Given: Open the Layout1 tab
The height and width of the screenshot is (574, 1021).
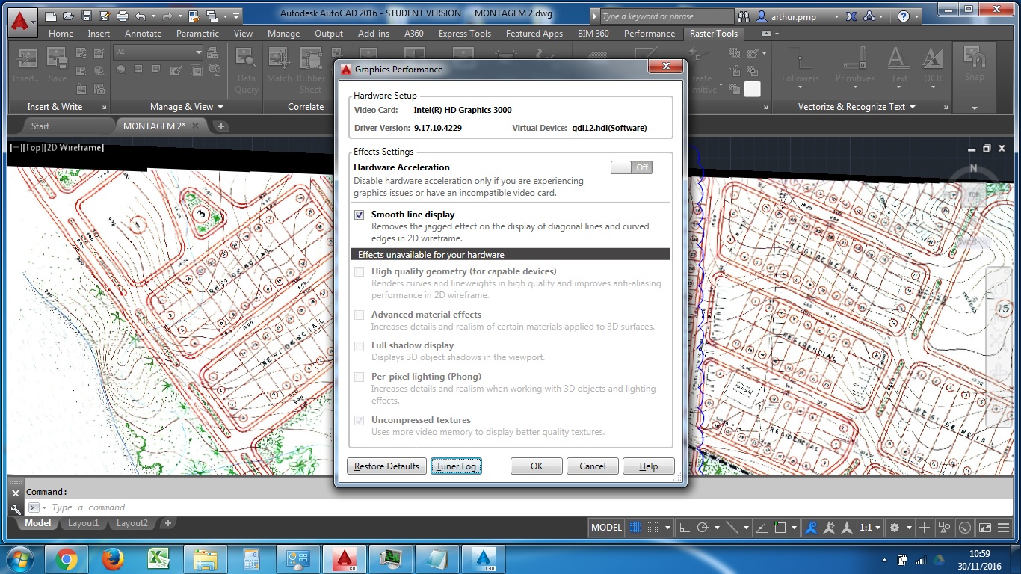Looking at the screenshot, I should 83,523.
